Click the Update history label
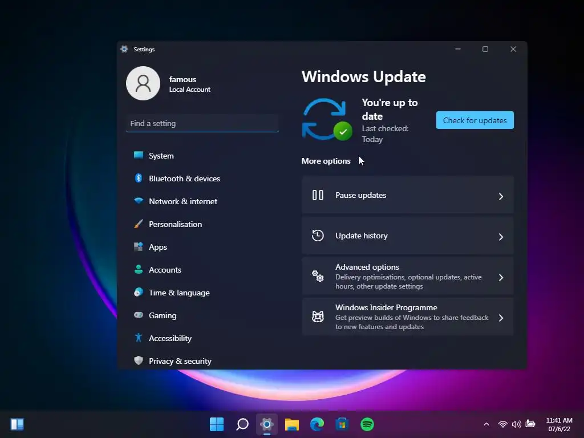 361,236
